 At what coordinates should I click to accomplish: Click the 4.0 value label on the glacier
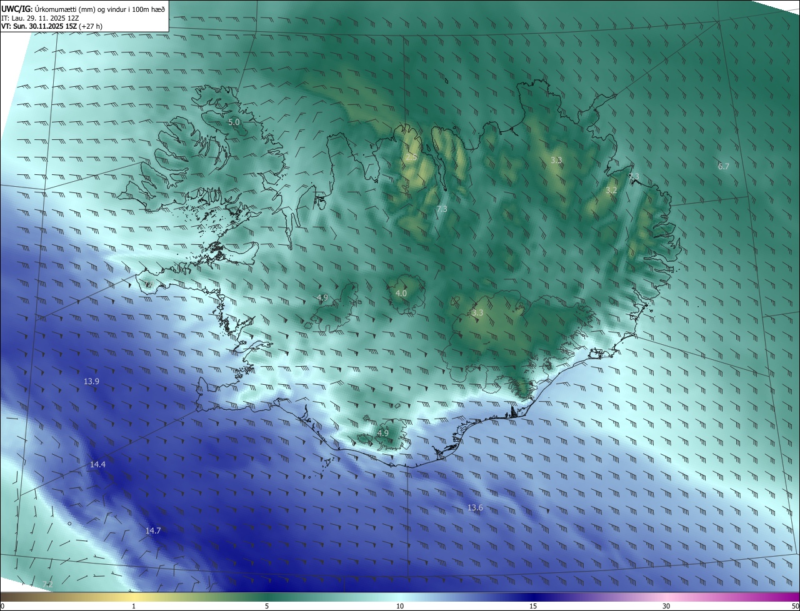[401, 293]
